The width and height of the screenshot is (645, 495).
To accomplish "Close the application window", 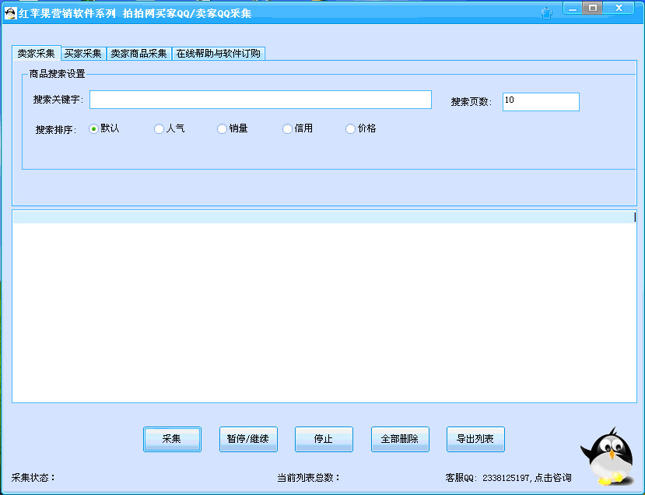I will pyautogui.click(x=619, y=8).
